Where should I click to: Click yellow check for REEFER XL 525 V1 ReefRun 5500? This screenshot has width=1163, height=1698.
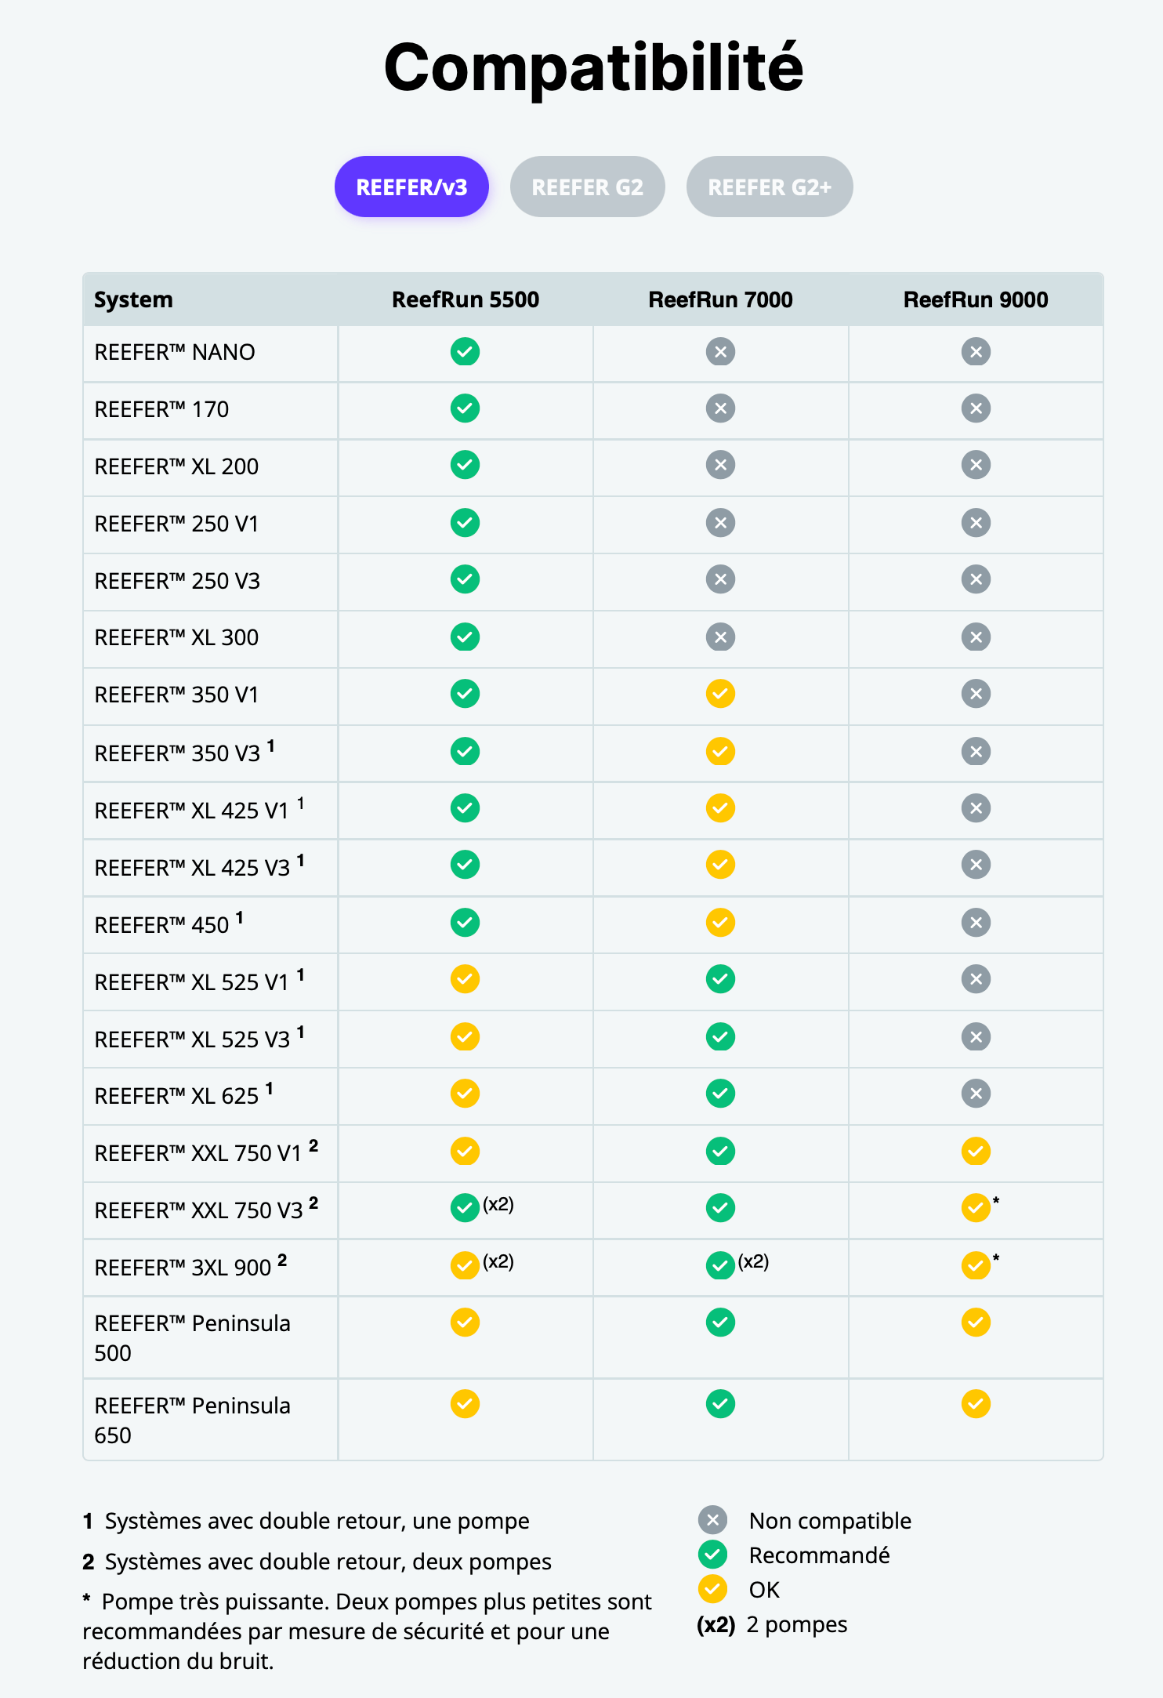tap(465, 979)
